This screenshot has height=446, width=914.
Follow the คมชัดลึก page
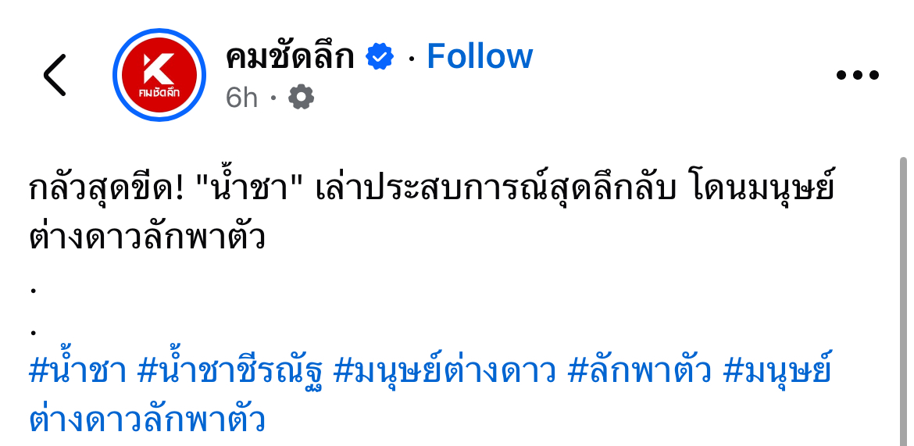(x=480, y=57)
